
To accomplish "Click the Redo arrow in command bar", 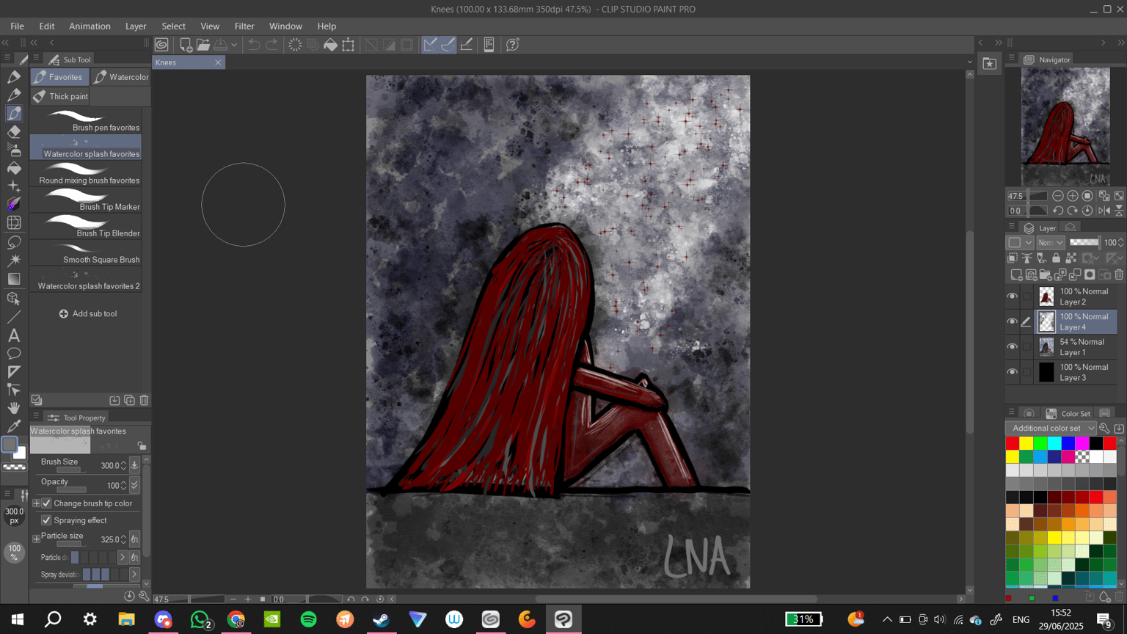I will (x=271, y=45).
